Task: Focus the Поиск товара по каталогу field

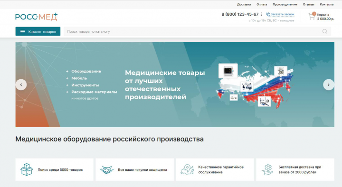Action: [x=198, y=32]
